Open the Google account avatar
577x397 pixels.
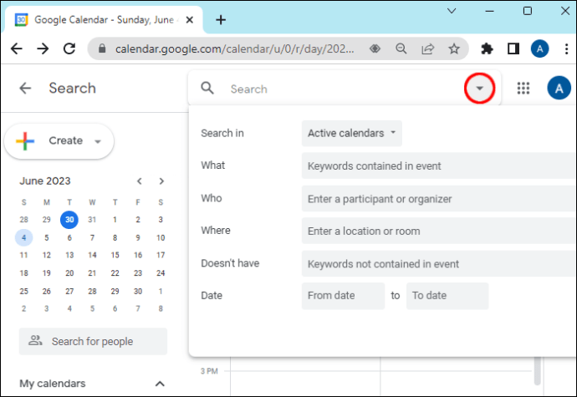559,89
